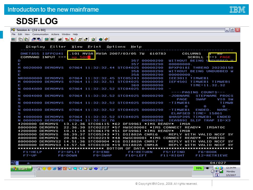The height and width of the screenshot is (190, 253).
Task: Click the Print Screen toolbar icon
Action: pos(13,39)
